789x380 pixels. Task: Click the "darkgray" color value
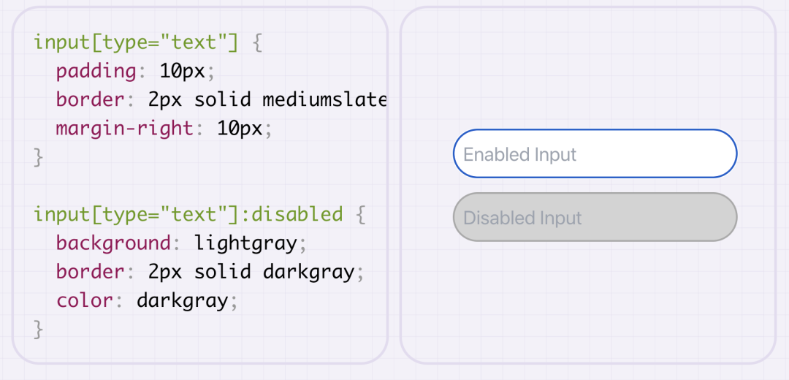click(x=182, y=300)
